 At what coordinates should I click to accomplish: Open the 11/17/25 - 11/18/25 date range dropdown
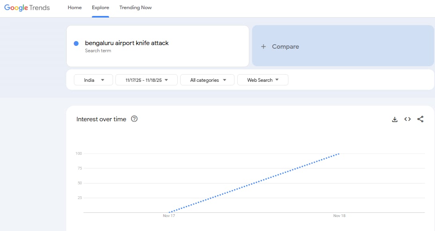(x=147, y=80)
